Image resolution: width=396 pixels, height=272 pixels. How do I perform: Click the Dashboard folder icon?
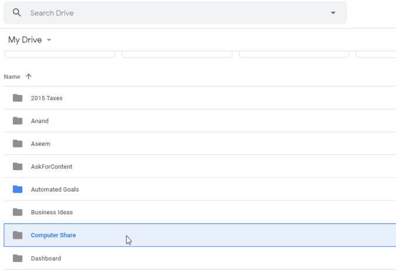(17, 258)
